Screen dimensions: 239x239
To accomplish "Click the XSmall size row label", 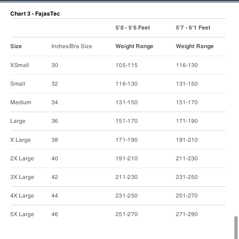I will coord(20,65).
